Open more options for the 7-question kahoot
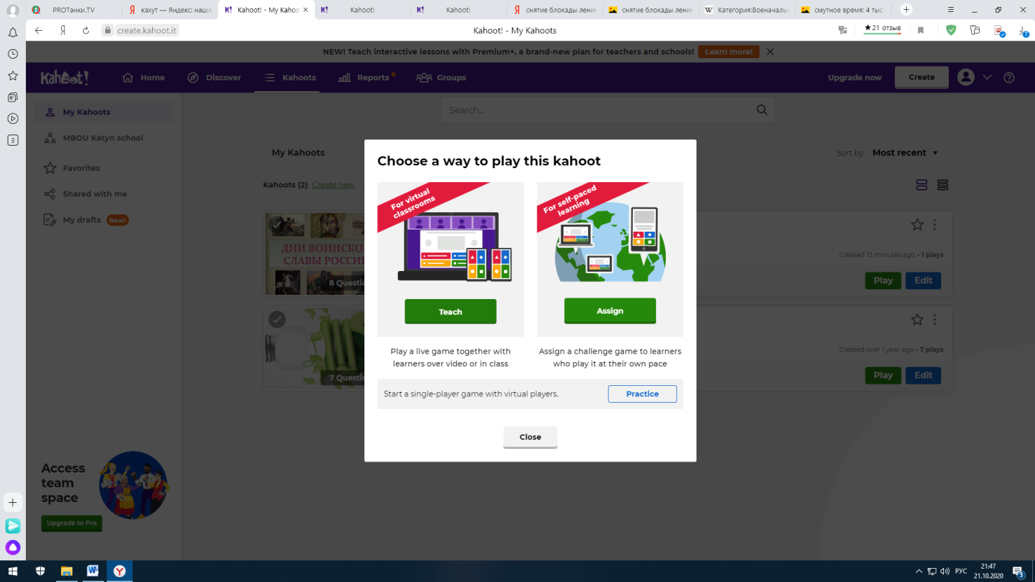The width and height of the screenshot is (1035, 582). pos(935,319)
